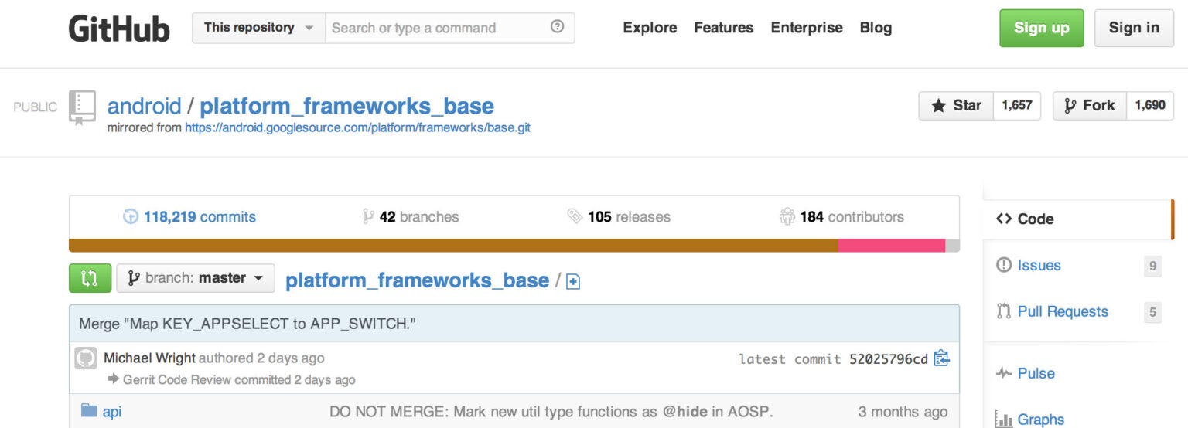
Task: Click the repository book icon
Action: click(82, 107)
